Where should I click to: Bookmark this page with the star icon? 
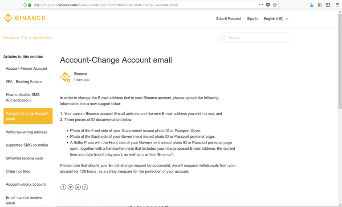[275, 5]
